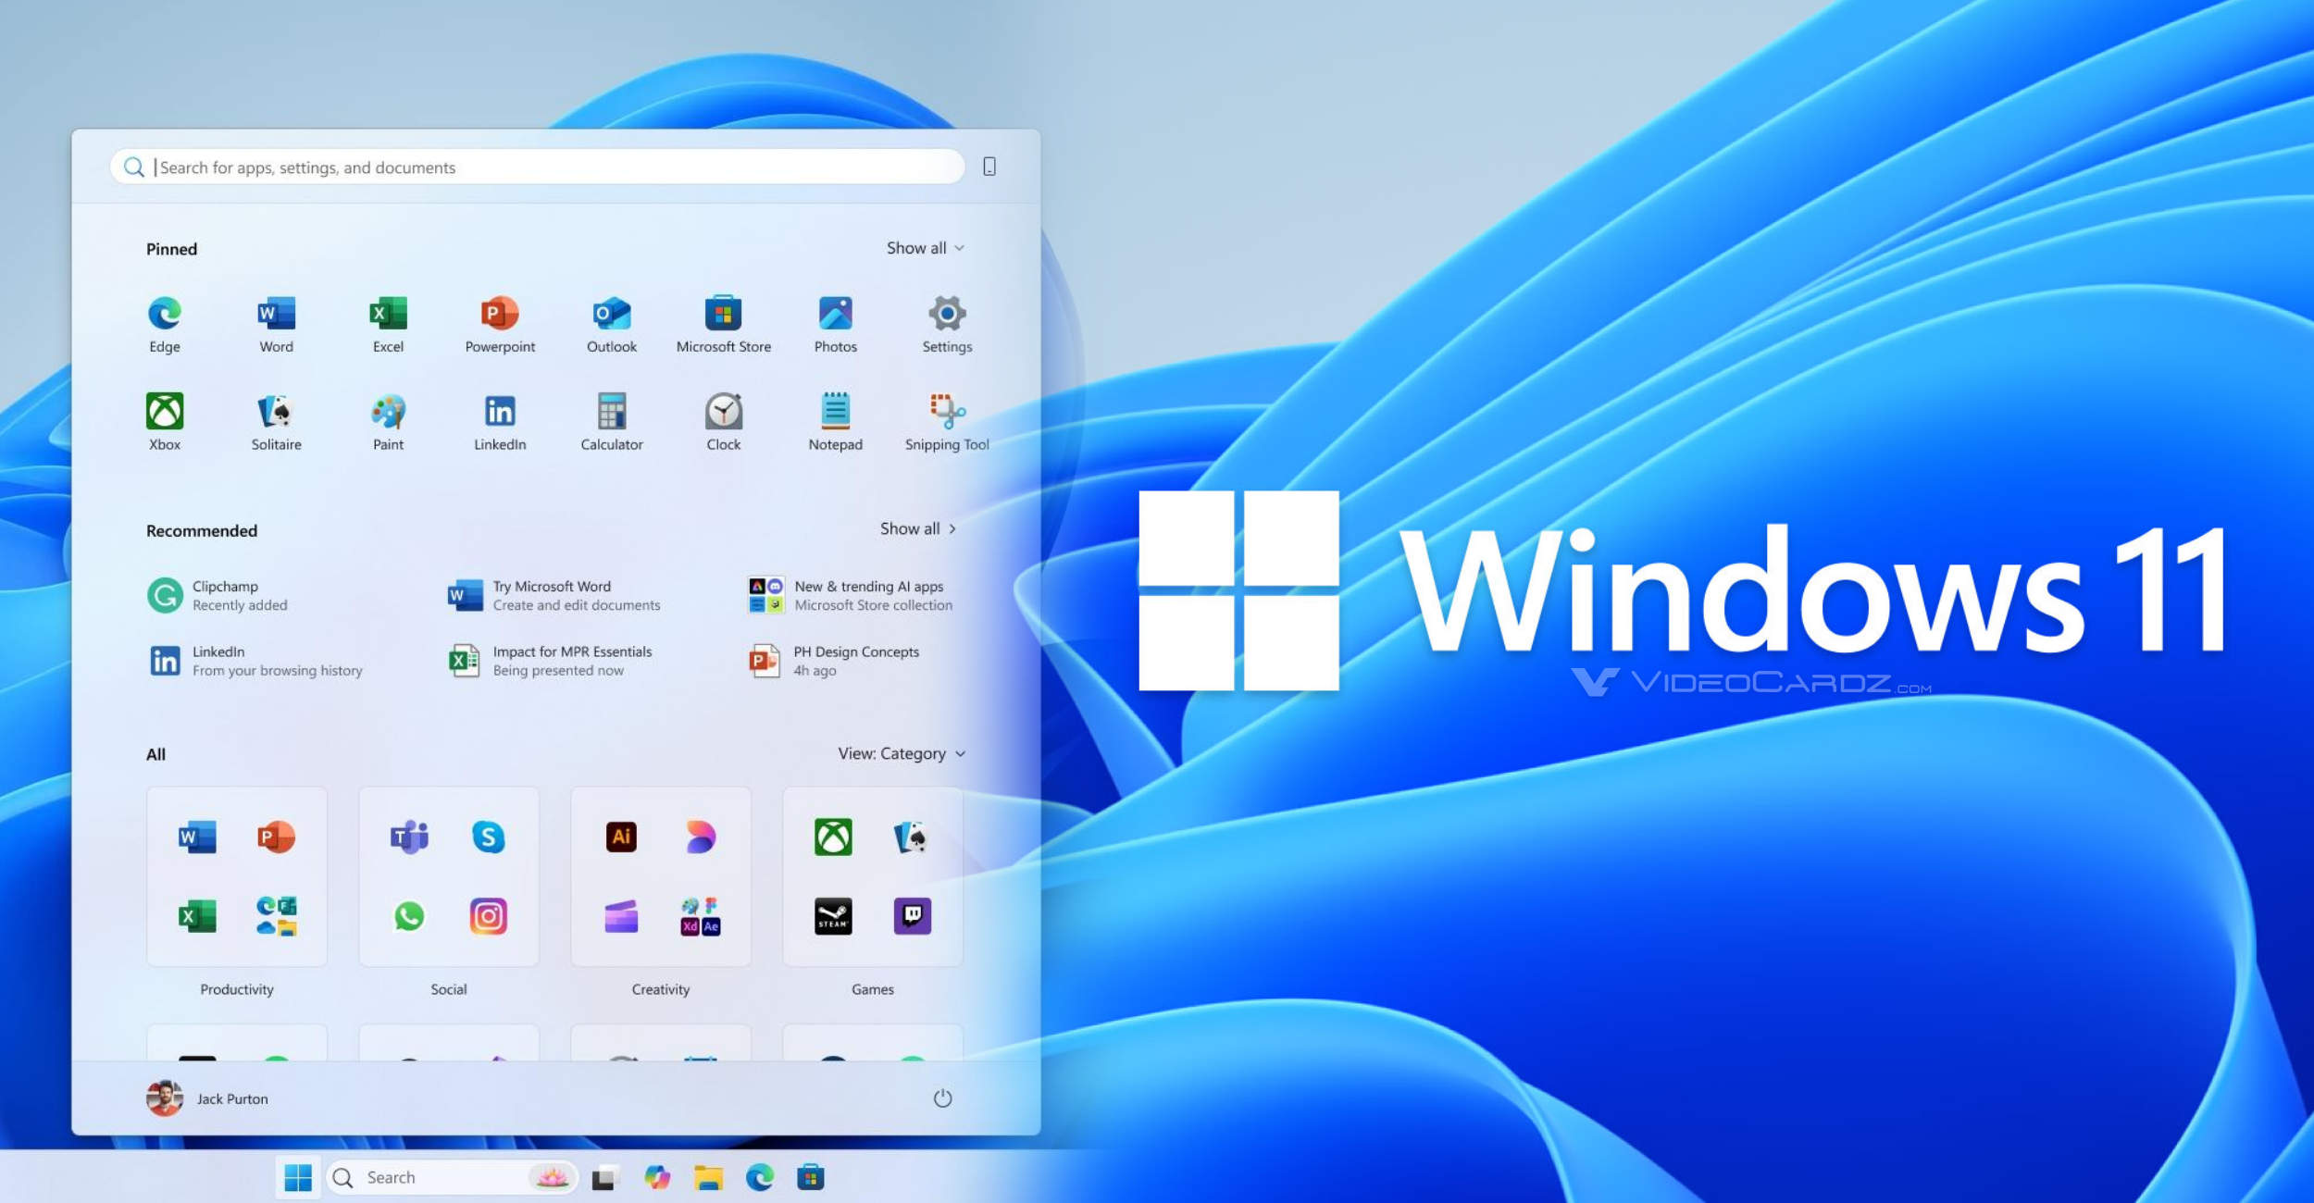Open Edge from the taskbar

[760, 1178]
